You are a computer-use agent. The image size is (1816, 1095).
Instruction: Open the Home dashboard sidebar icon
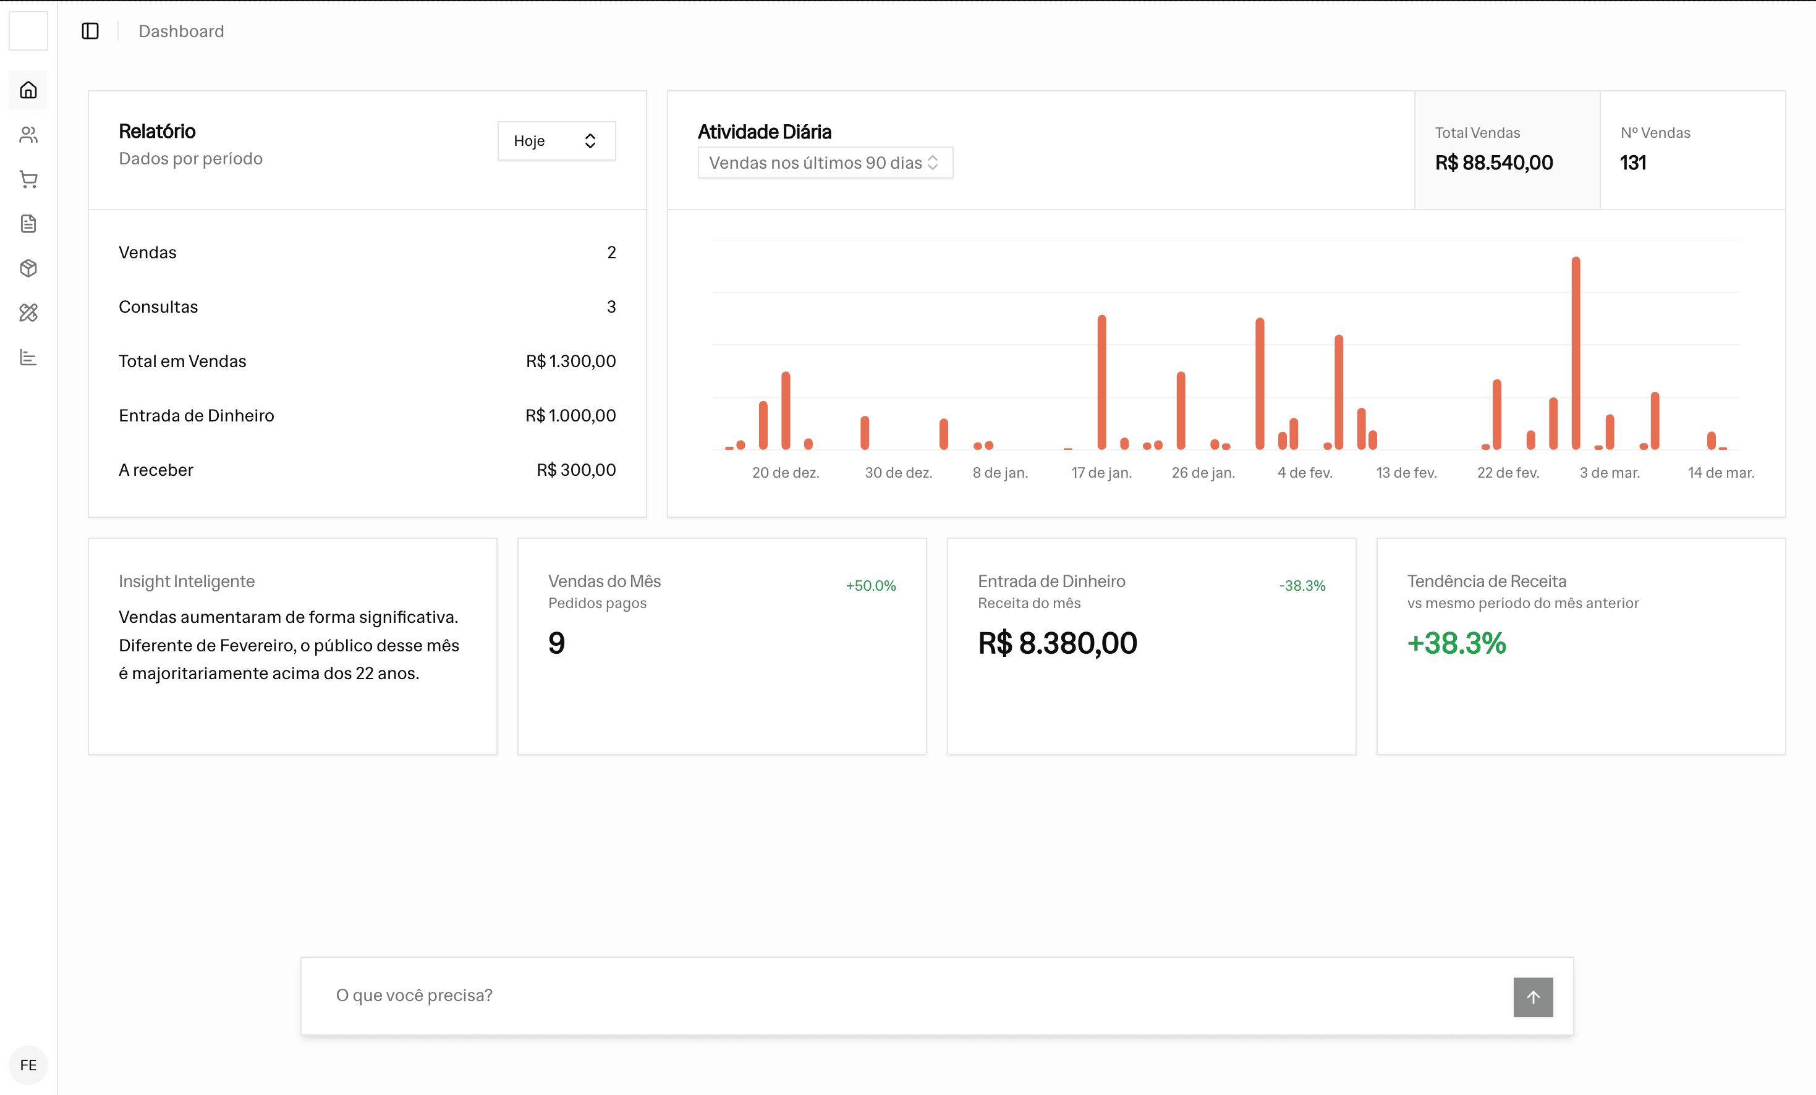point(28,90)
